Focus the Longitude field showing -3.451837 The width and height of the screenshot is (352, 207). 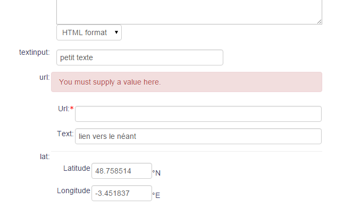pyautogui.click(x=122, y=193)
